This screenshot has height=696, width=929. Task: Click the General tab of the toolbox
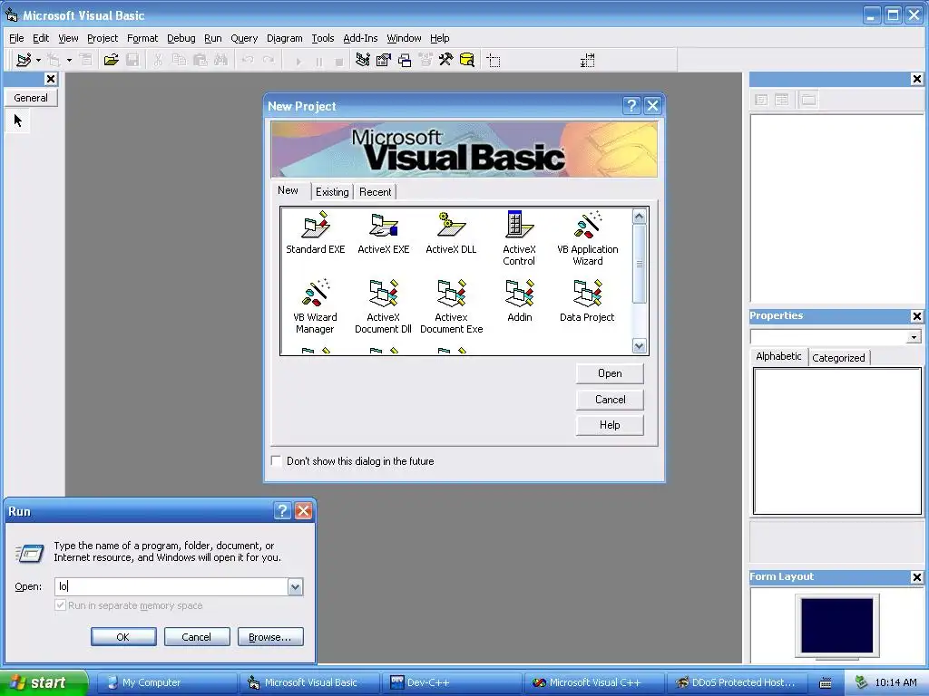(x=31, y=98)
